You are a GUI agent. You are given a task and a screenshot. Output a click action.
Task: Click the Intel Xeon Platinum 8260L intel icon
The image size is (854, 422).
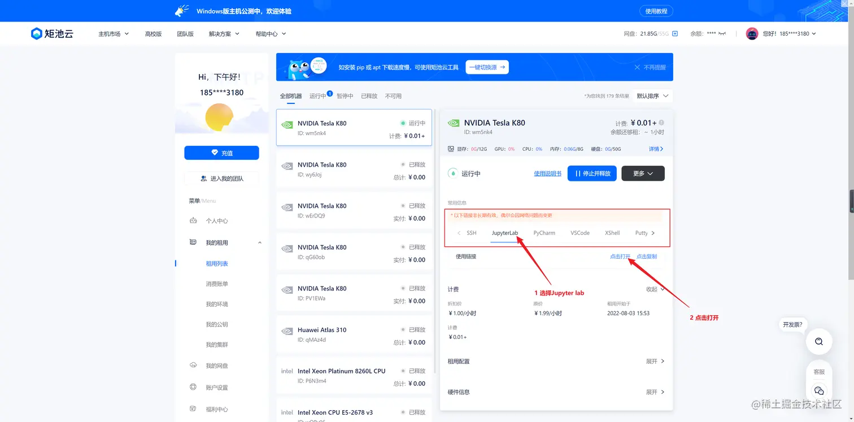click(x=287, y=371)
